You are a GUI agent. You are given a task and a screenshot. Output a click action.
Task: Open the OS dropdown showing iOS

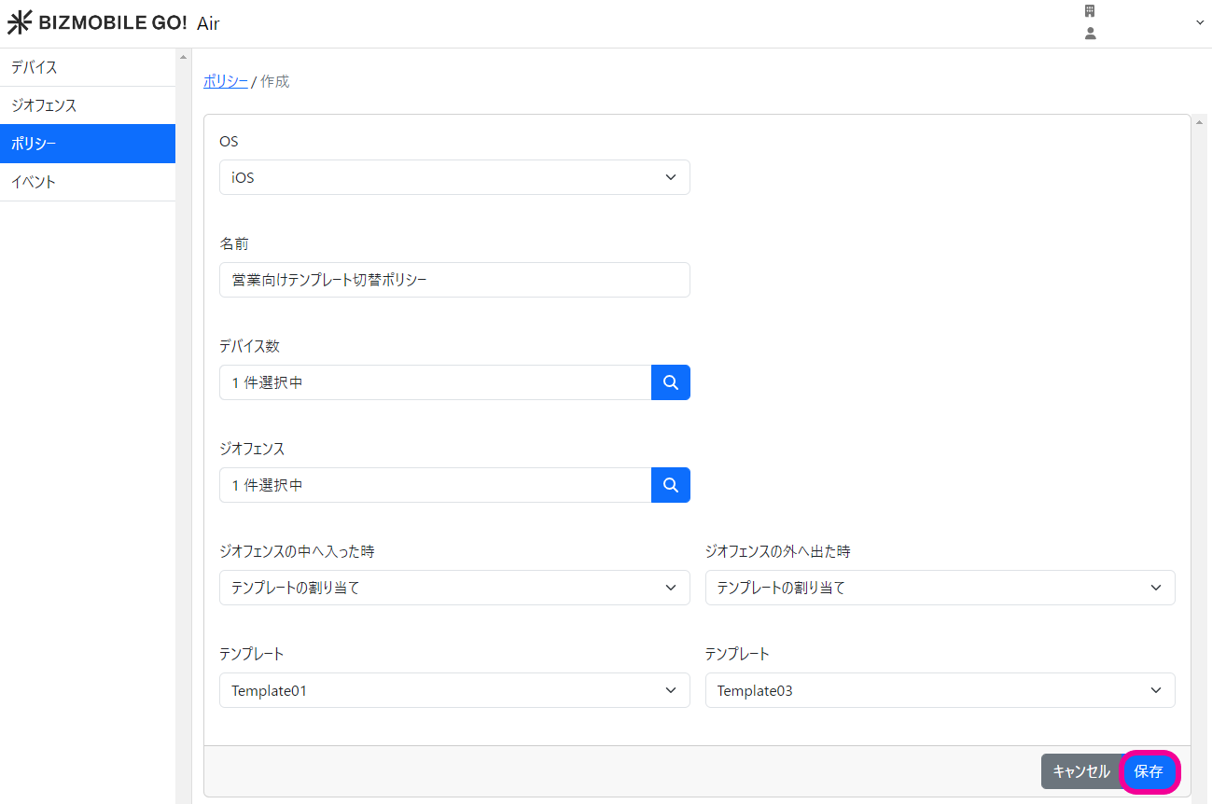(x=454, y=177)
